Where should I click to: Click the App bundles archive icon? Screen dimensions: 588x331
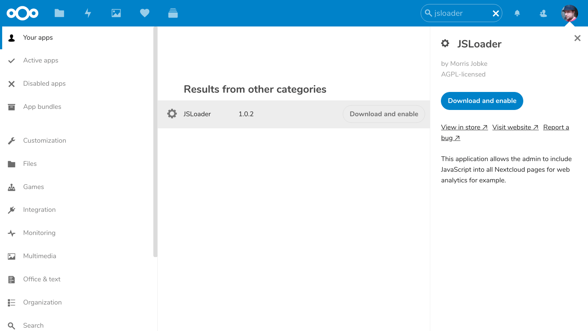(x=12, y=107)
